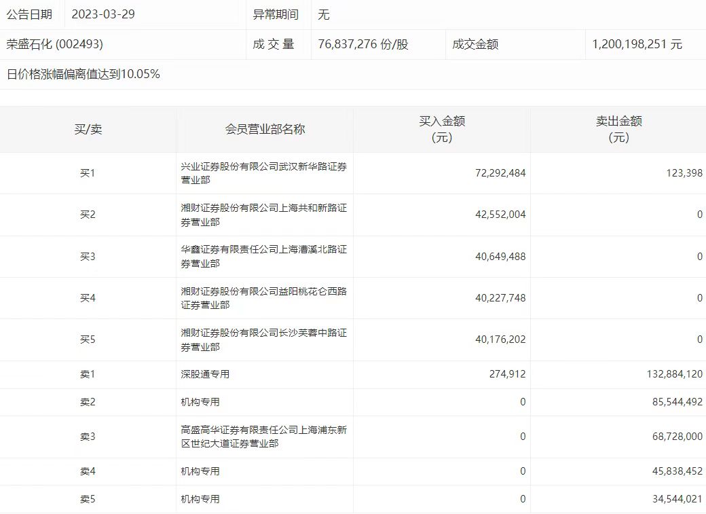Click buy amount 40,176,202
This screenshot has height=514, width=706.
(x=500, y=339)
